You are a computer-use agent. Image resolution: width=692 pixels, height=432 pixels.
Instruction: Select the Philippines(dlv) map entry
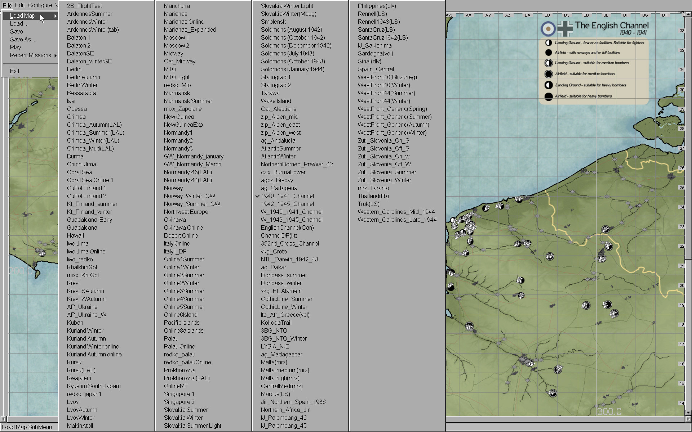click(377, 6)
